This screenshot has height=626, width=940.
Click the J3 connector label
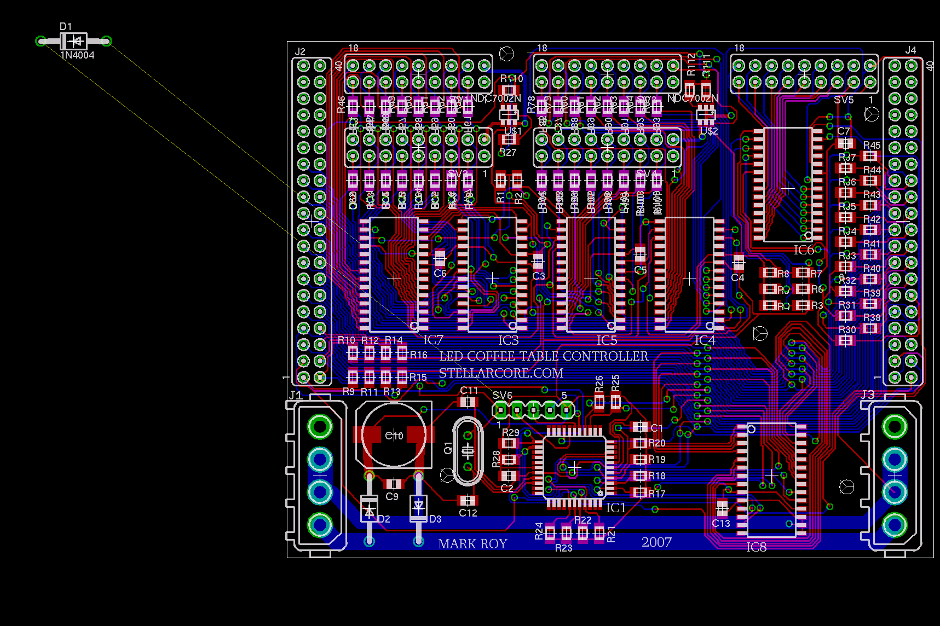(x=868, y=395)
